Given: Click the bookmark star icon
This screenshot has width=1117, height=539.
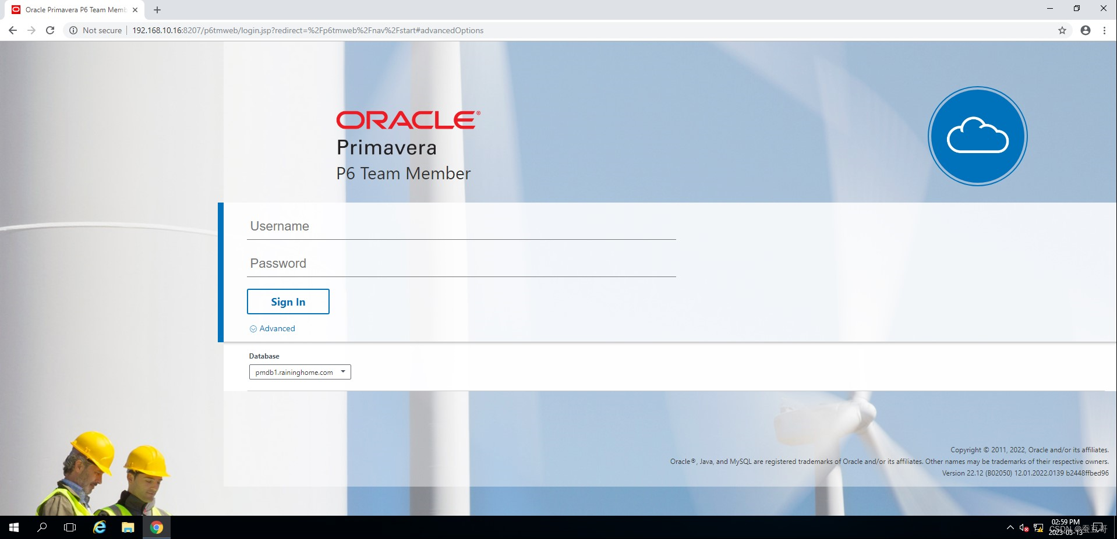Looking at the screenshot, I should (1062, 30).
